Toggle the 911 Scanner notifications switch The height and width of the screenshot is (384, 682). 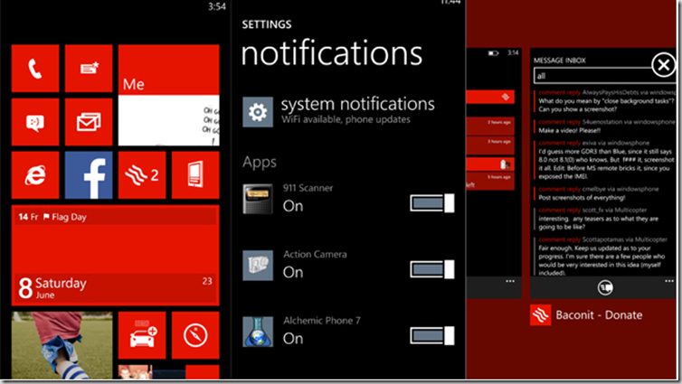432,203
